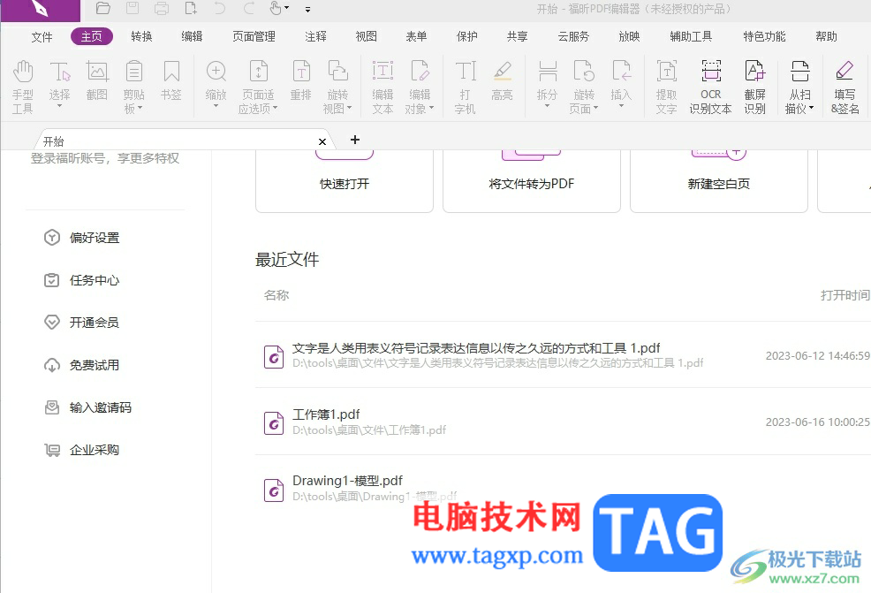Click the plus button to add new tab

click(355, 140)
